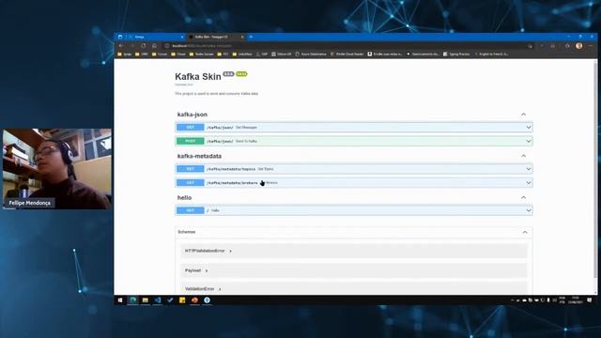Open the tab actions icon at tab strip start

tap(120, 37)
